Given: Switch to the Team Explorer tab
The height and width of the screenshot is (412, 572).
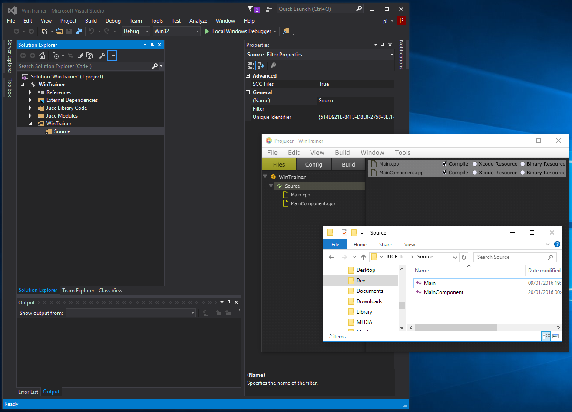Looking at the screenshot, I should click(78, 291).
